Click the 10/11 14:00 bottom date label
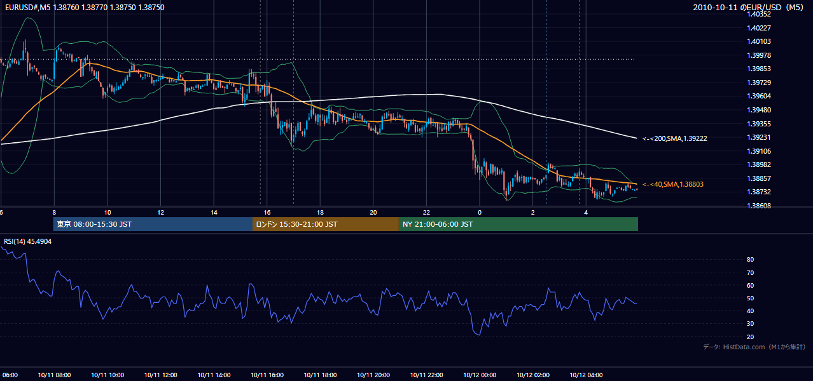This screenshot has height=381, width=813. point(214,375)
